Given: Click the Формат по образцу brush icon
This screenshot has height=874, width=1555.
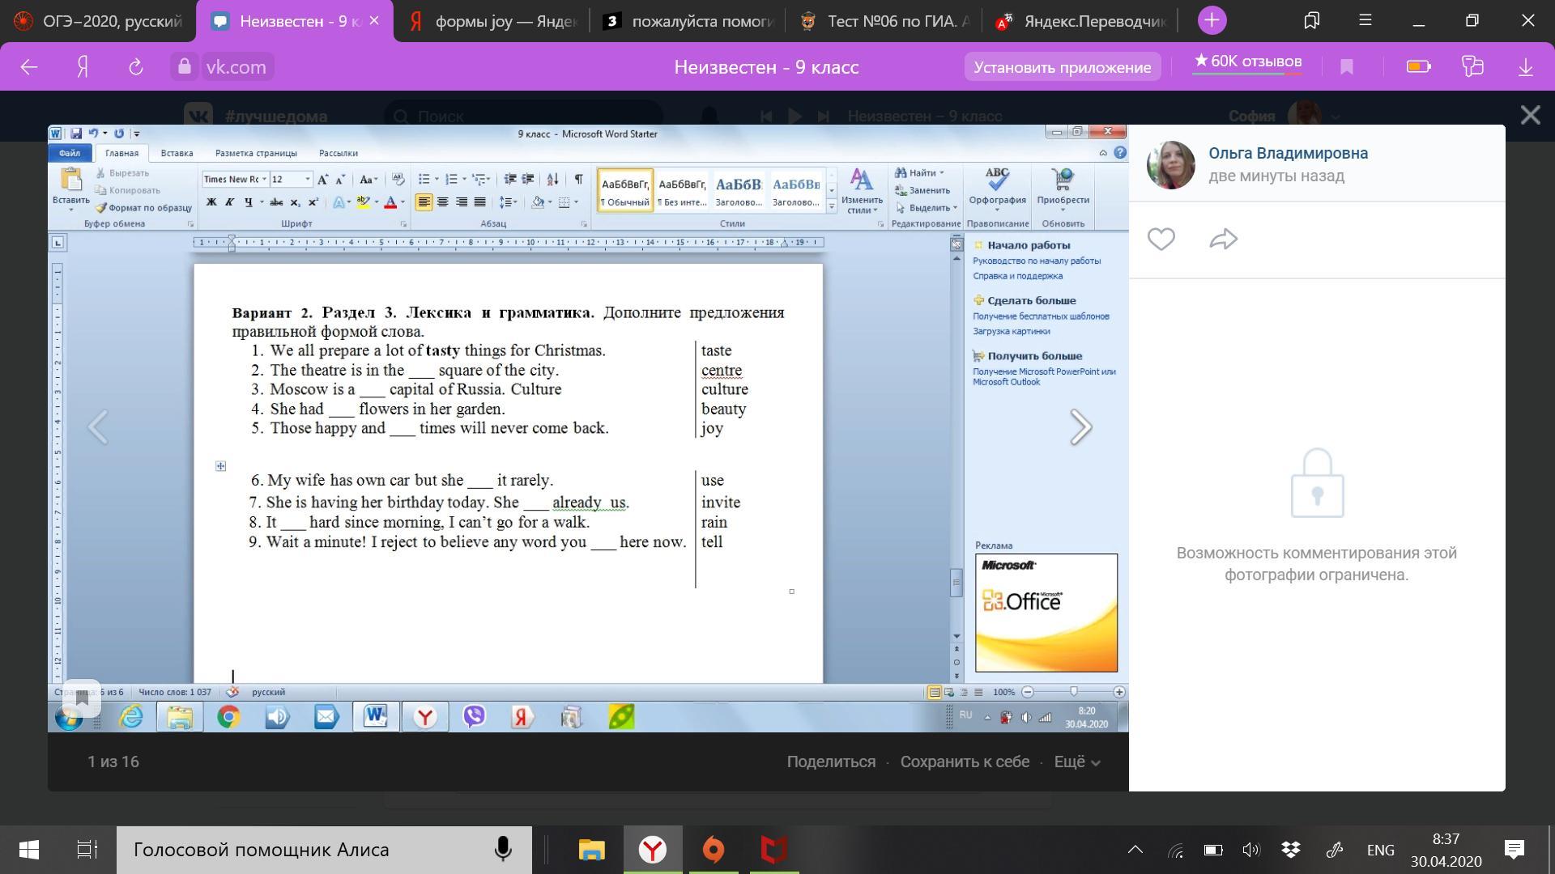Looking at the screenshot, I should click(x=101, y=208).
